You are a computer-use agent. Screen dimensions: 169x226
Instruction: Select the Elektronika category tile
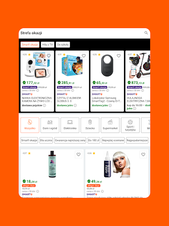pos(70,125)
